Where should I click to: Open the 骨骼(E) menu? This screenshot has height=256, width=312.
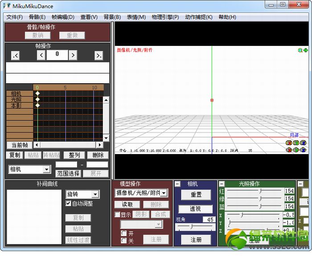[x=37, y=17]
